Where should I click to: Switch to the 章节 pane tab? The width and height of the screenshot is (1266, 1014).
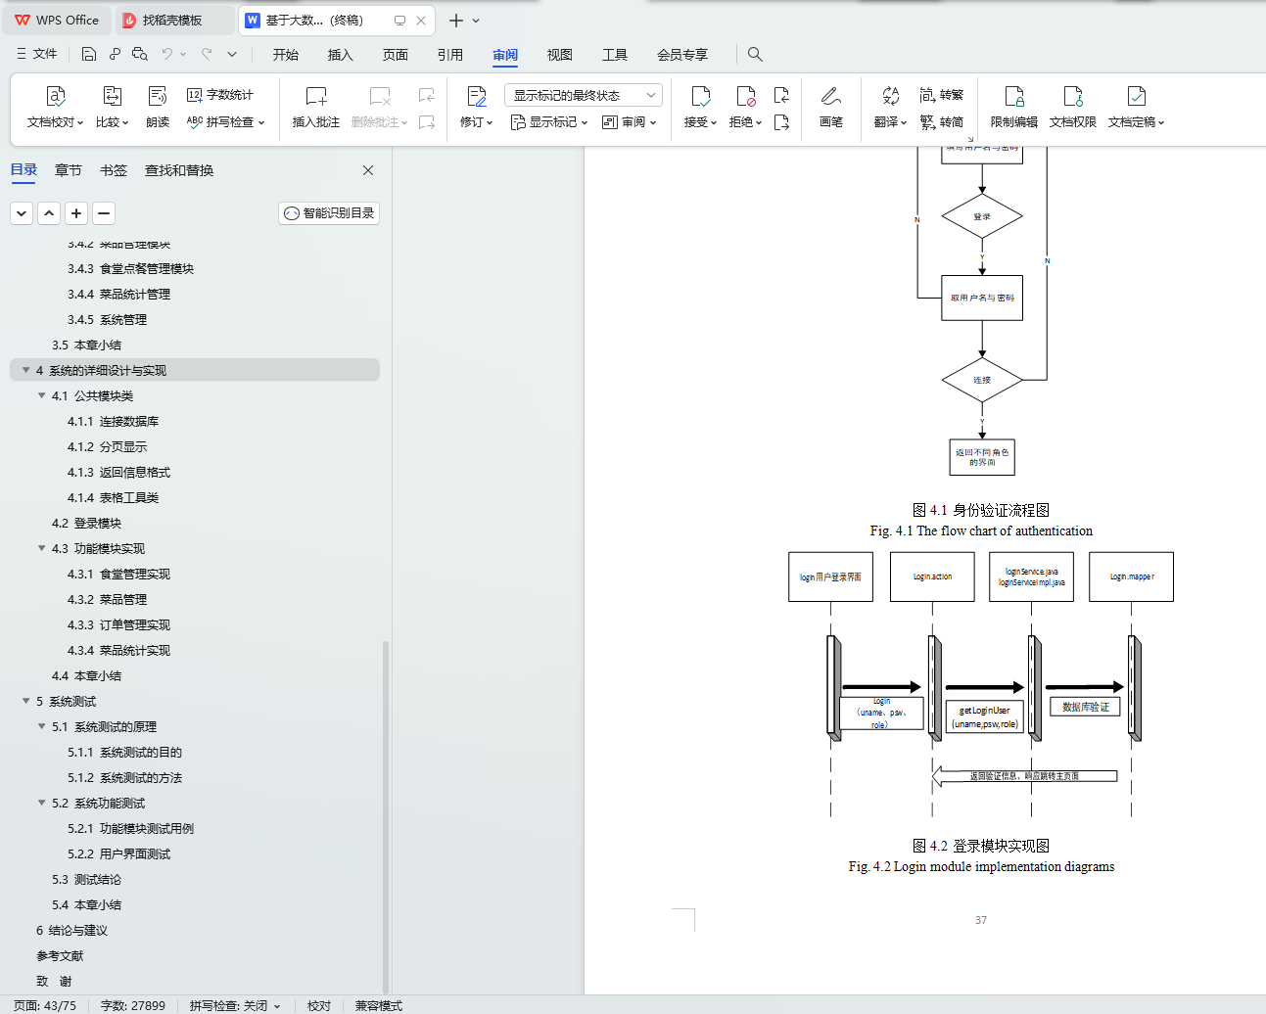point(69,170)
